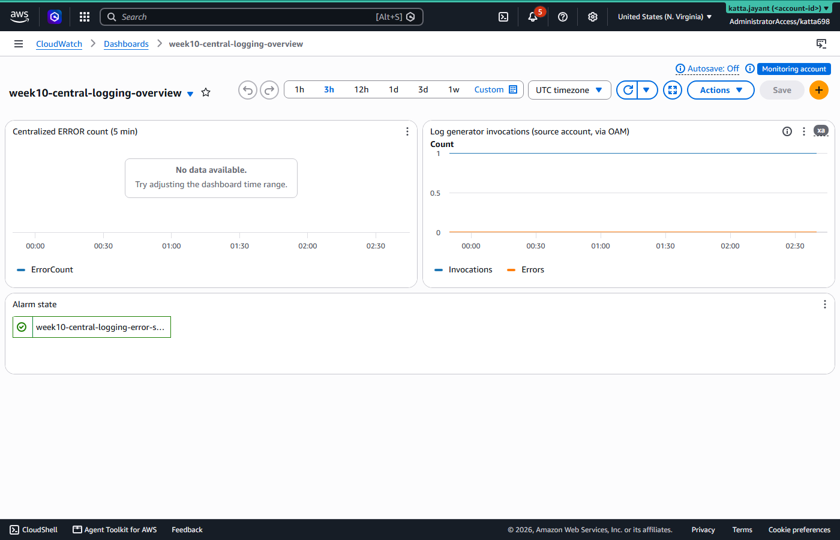Open the UTC timezone dropdown
Viewport: 840px width, 540px height.
tap(569, 90)
